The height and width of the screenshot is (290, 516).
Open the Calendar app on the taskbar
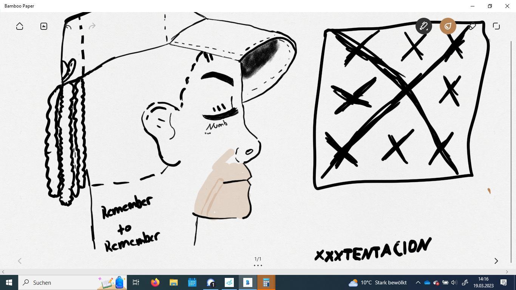[192, 282]
